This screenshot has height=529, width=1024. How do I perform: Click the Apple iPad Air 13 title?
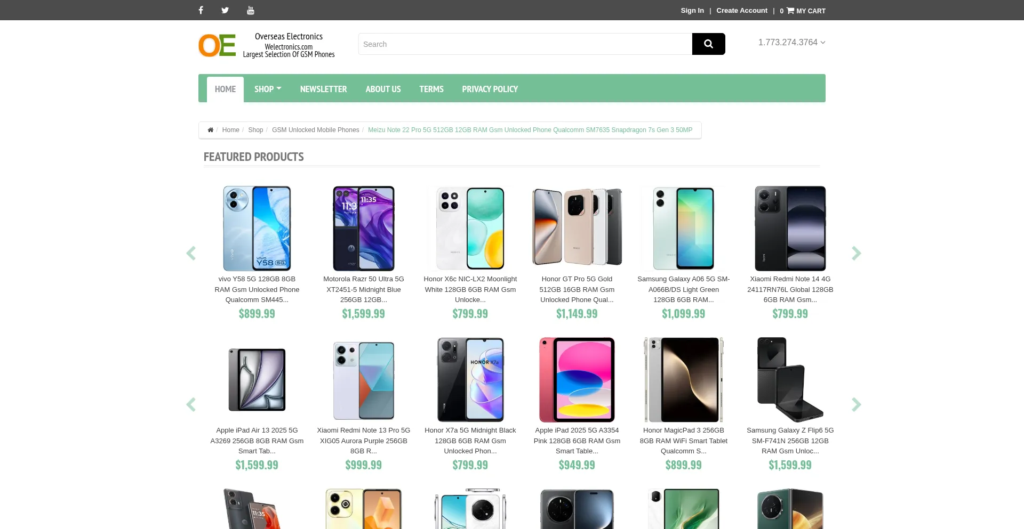pyautogui.click(x=257, y=441)
